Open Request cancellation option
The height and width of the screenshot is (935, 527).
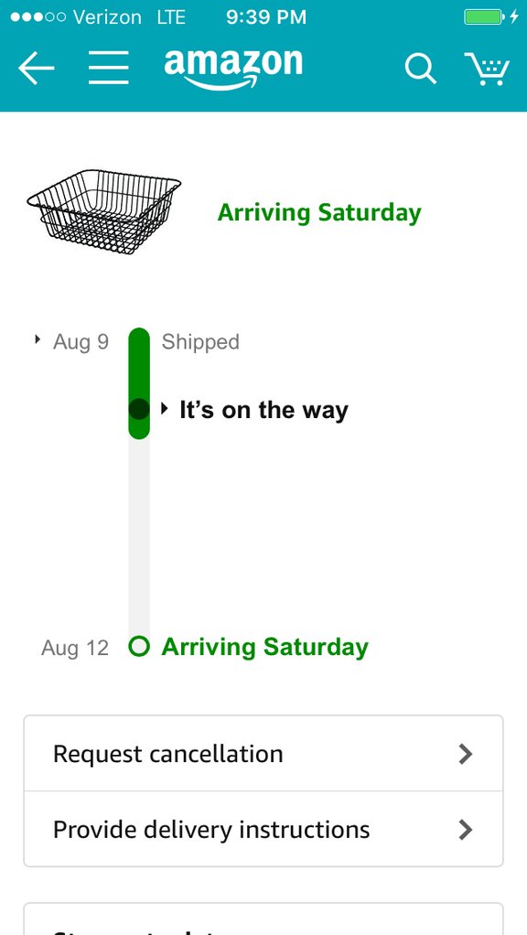pyautogui.click(x=263, y=754)
